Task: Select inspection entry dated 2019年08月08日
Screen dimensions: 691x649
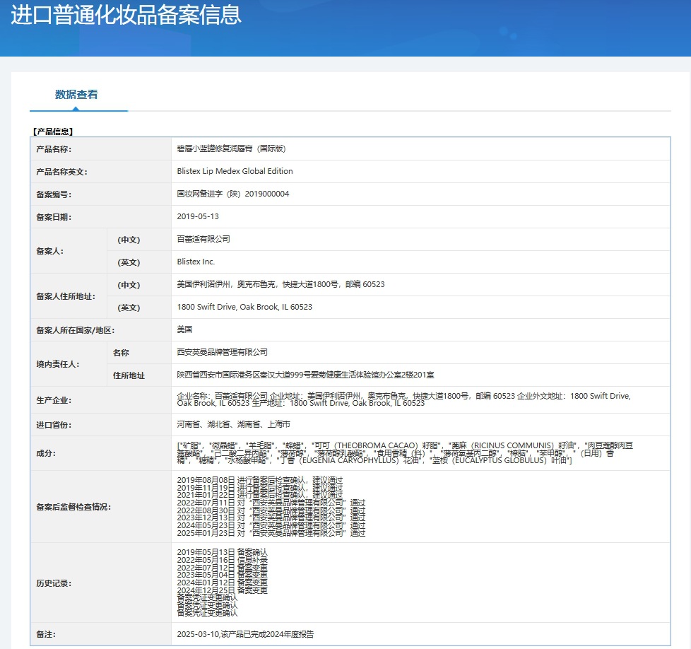Action: pos(259,480)
